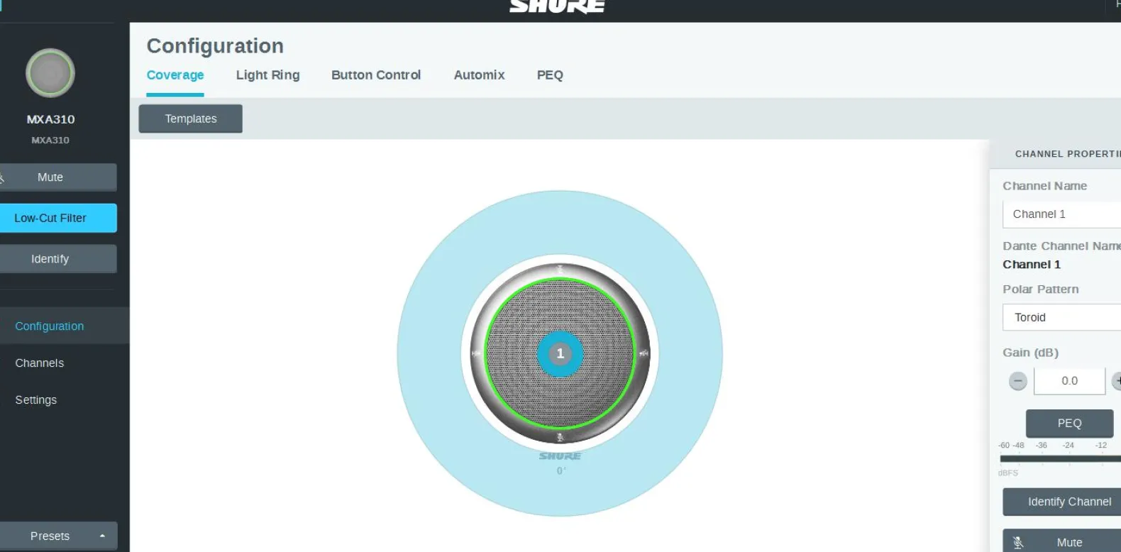Open the Templates menu
The height and width of the screenshot is (552, 1121).
[190, 119]
